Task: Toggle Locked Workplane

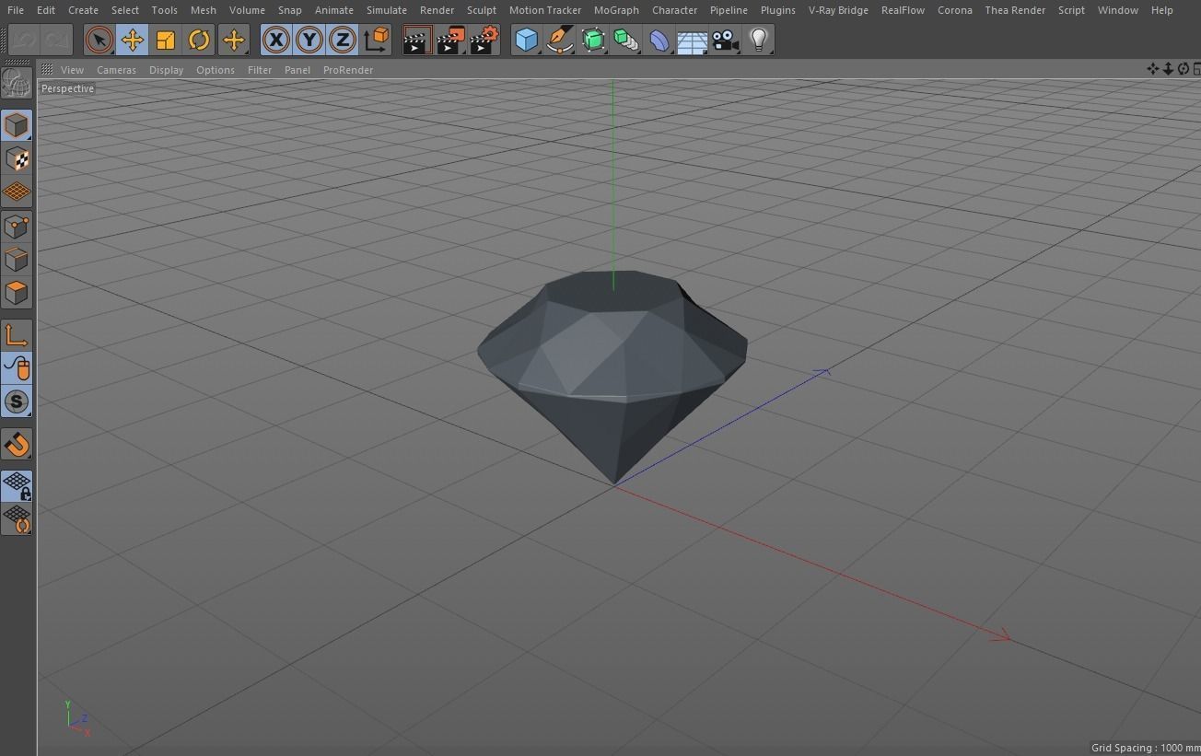Action: tap(17, 486)
